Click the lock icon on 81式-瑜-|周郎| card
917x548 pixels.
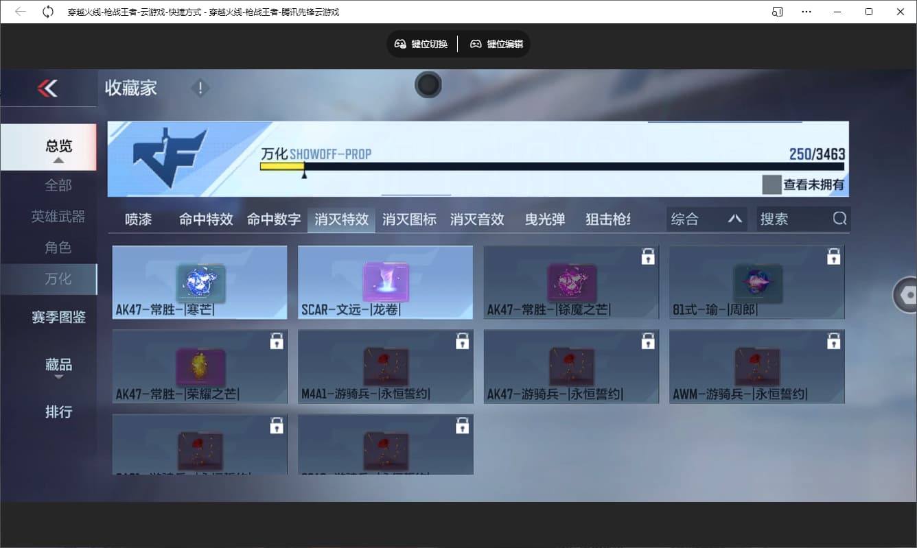(834, 255)
